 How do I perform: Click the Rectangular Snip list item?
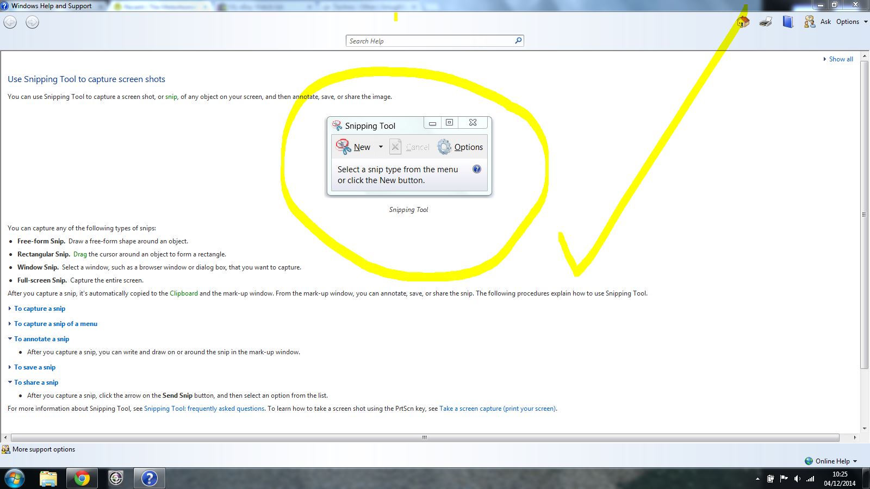tap(122, 254)
